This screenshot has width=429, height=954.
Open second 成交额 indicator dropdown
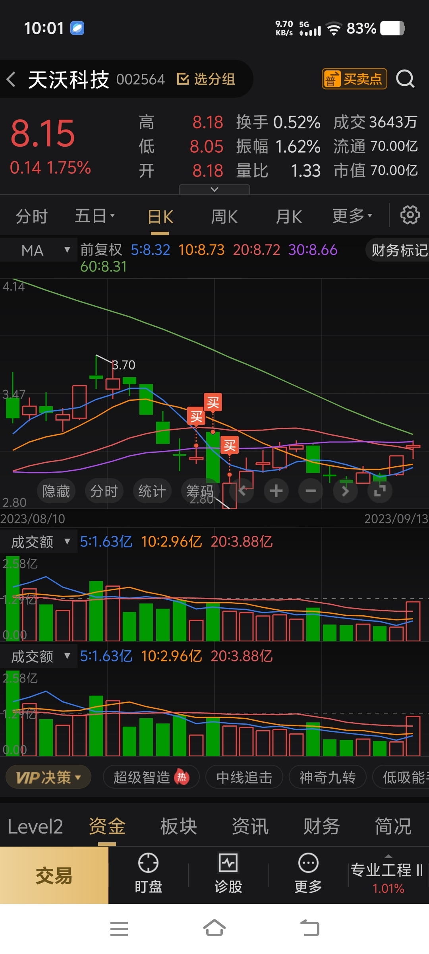(39, 656)
